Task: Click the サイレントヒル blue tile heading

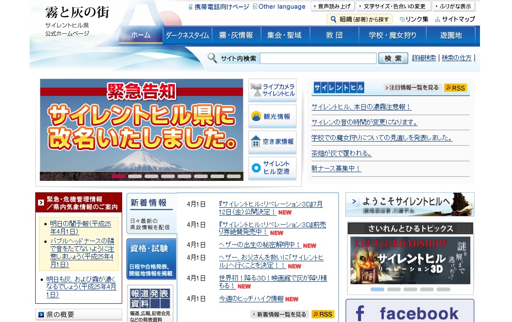Action: (x=339, y=87)
